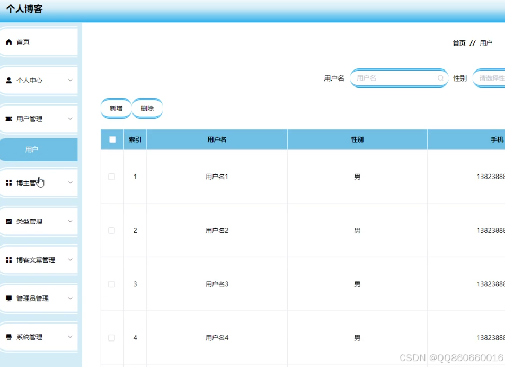This screenshot has width=505, height=367.
Task: Click the search icon in 用户名 field
Action: pos(440,78)
